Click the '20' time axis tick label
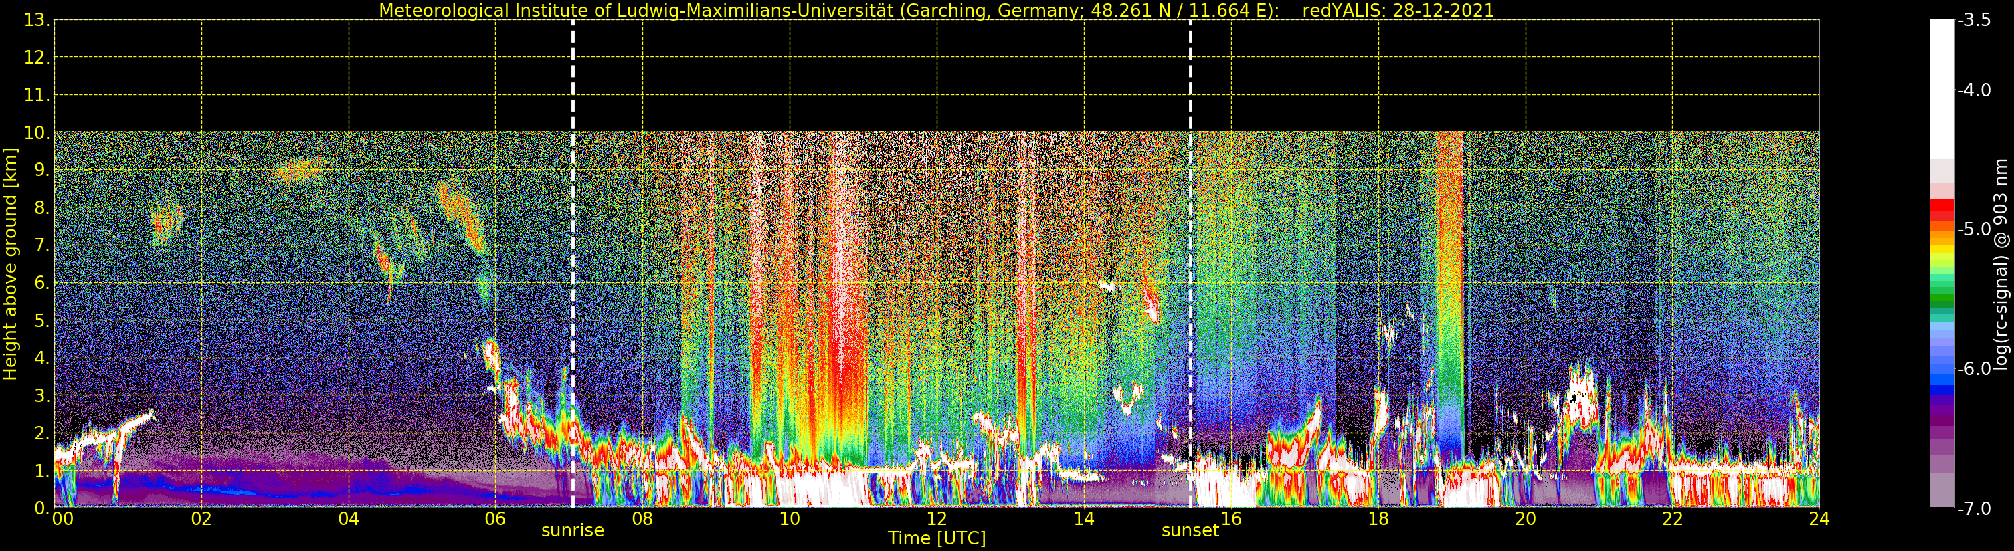 coord(1526,519)
